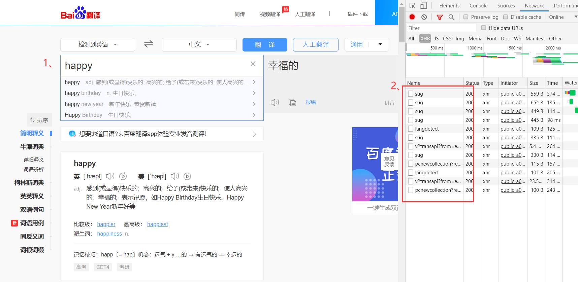Swap source and target languages
The image size is (578, 282).
click(149, 44)
